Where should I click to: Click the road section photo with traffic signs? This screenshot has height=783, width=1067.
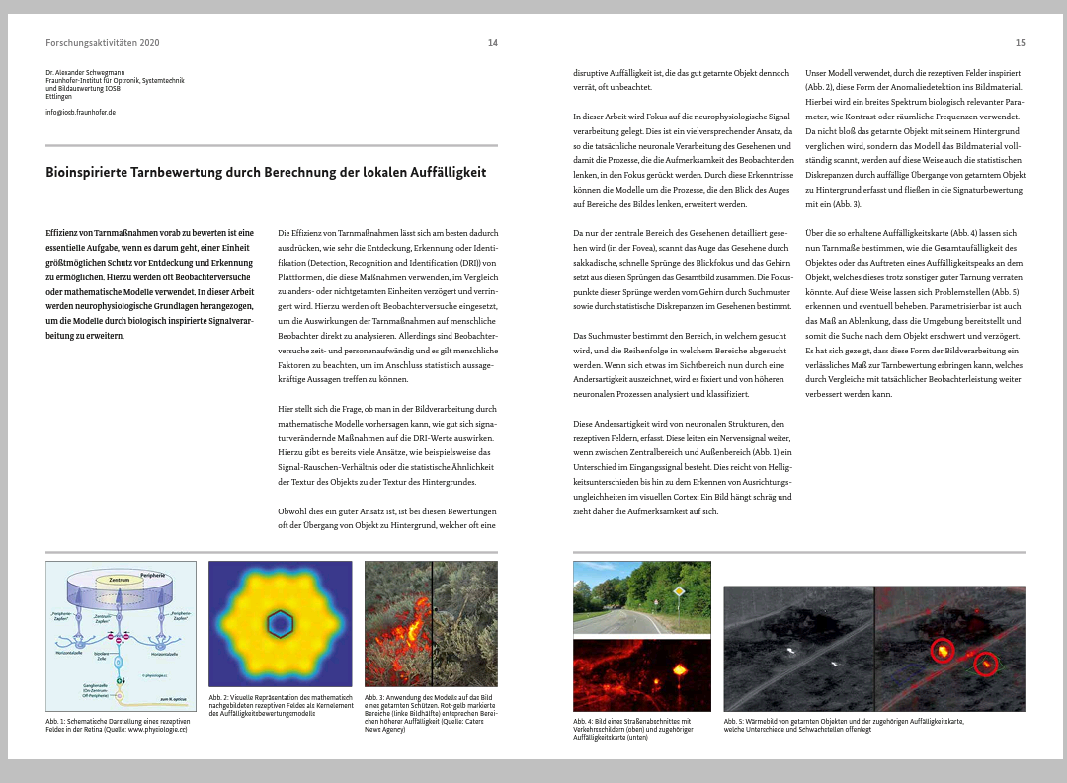pos(641,597)
